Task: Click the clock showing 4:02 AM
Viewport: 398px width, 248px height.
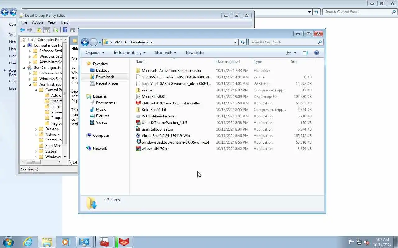Action: coord(382,240)
